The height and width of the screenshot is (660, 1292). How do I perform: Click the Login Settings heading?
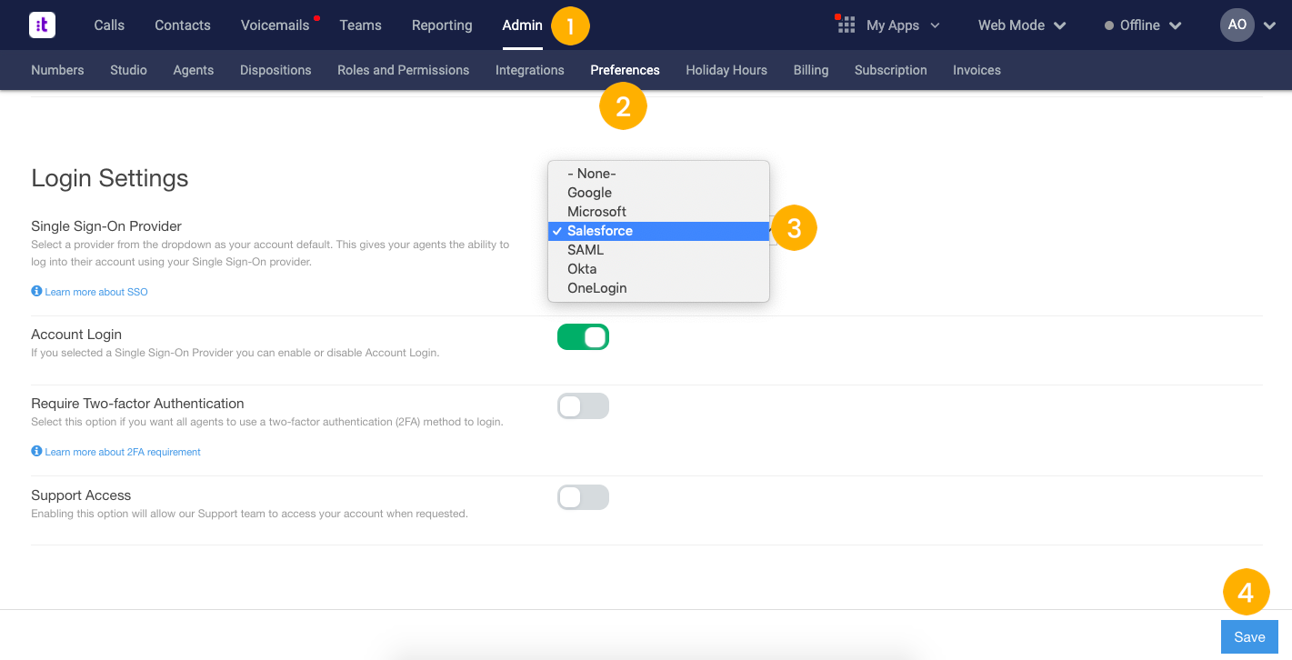[x=110, y=178]
